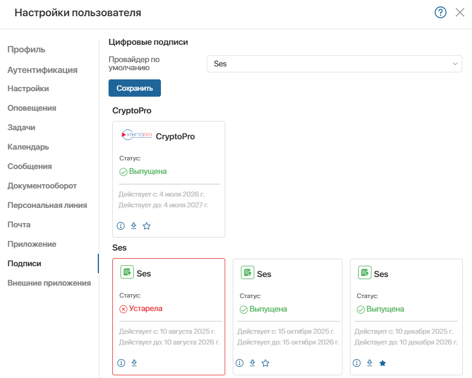Download the Ses certificate valid from 10 декабря
Image resolution: width=472 pixels, height=378 pixels.
[x=369, y=363]
